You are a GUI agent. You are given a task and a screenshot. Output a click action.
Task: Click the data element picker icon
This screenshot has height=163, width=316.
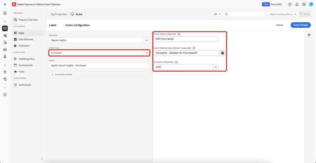click(222, 53)
